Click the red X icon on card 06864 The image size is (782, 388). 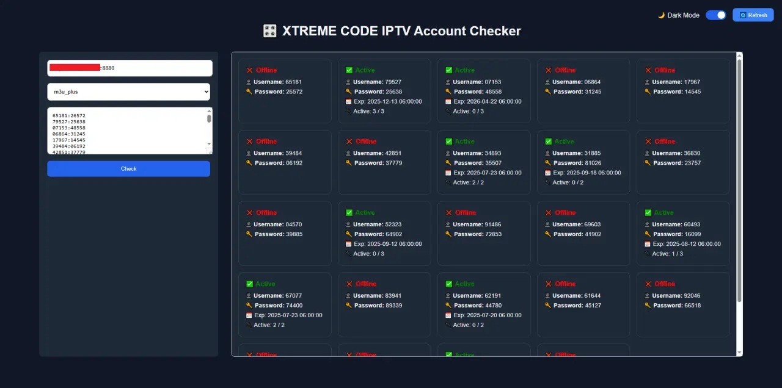pyautogui.click(x=548, y=70)
